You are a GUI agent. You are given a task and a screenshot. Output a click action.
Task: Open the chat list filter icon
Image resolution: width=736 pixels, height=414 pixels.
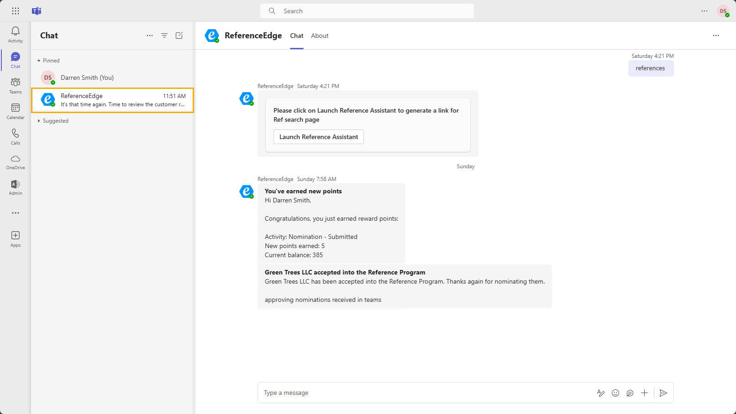tap(164, 36)
